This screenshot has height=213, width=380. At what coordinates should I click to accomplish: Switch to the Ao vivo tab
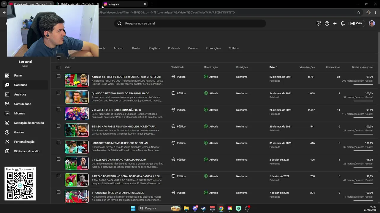[118, 48]
